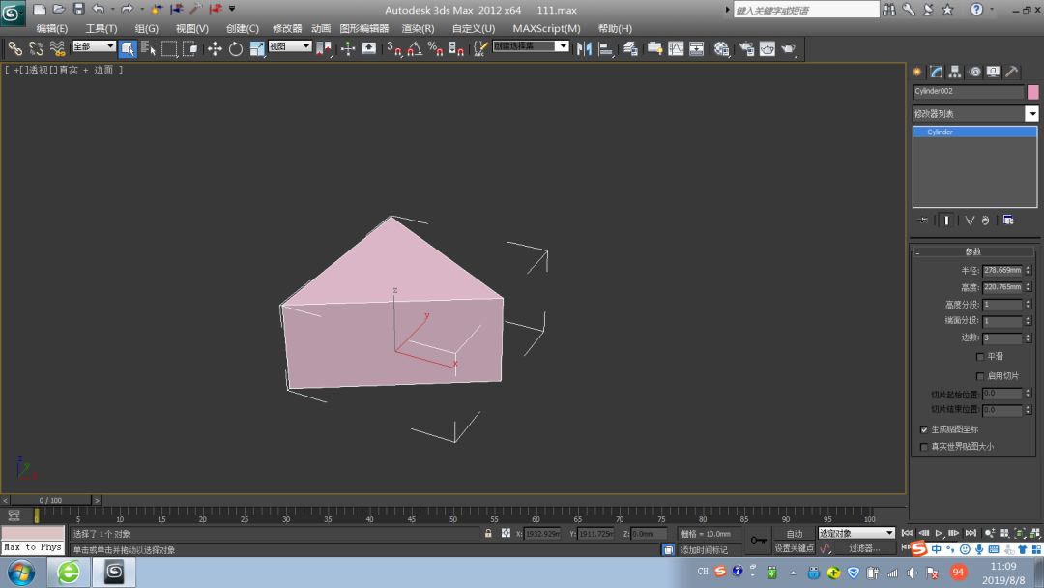Viewport: 1044px width, 588px height.
Task: Open the 工具(T) menu
Action: click(101, 28)
